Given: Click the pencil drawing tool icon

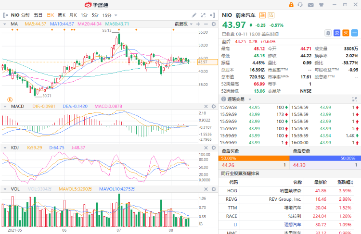Looking at the screenshot, I should [x=194, y=15].
